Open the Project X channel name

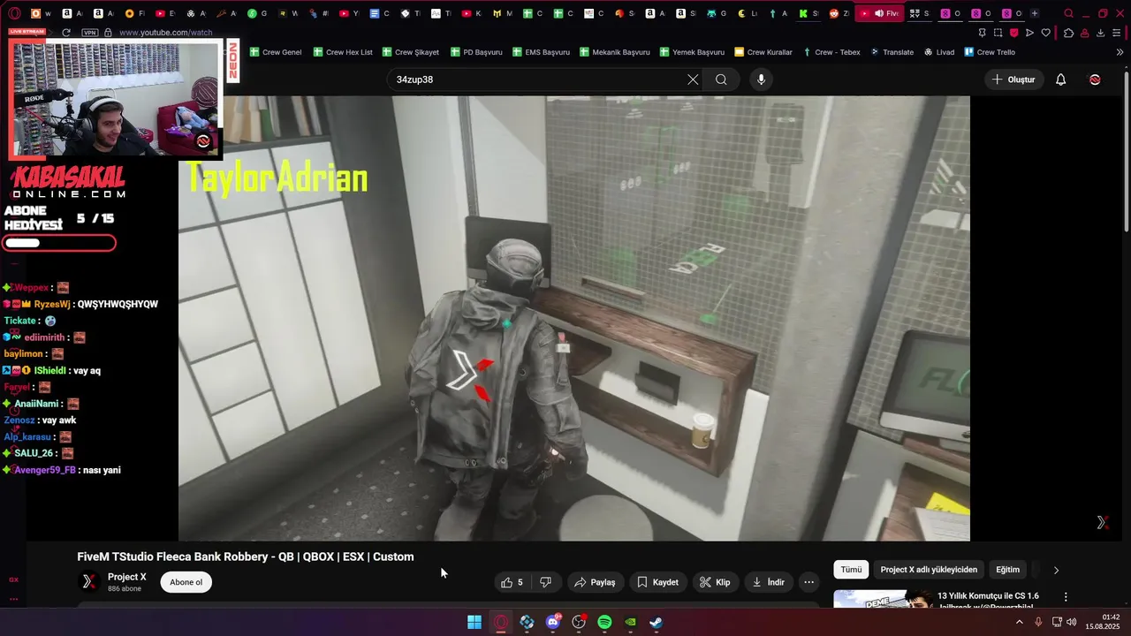pyautogui.click(x=126, y=577)
